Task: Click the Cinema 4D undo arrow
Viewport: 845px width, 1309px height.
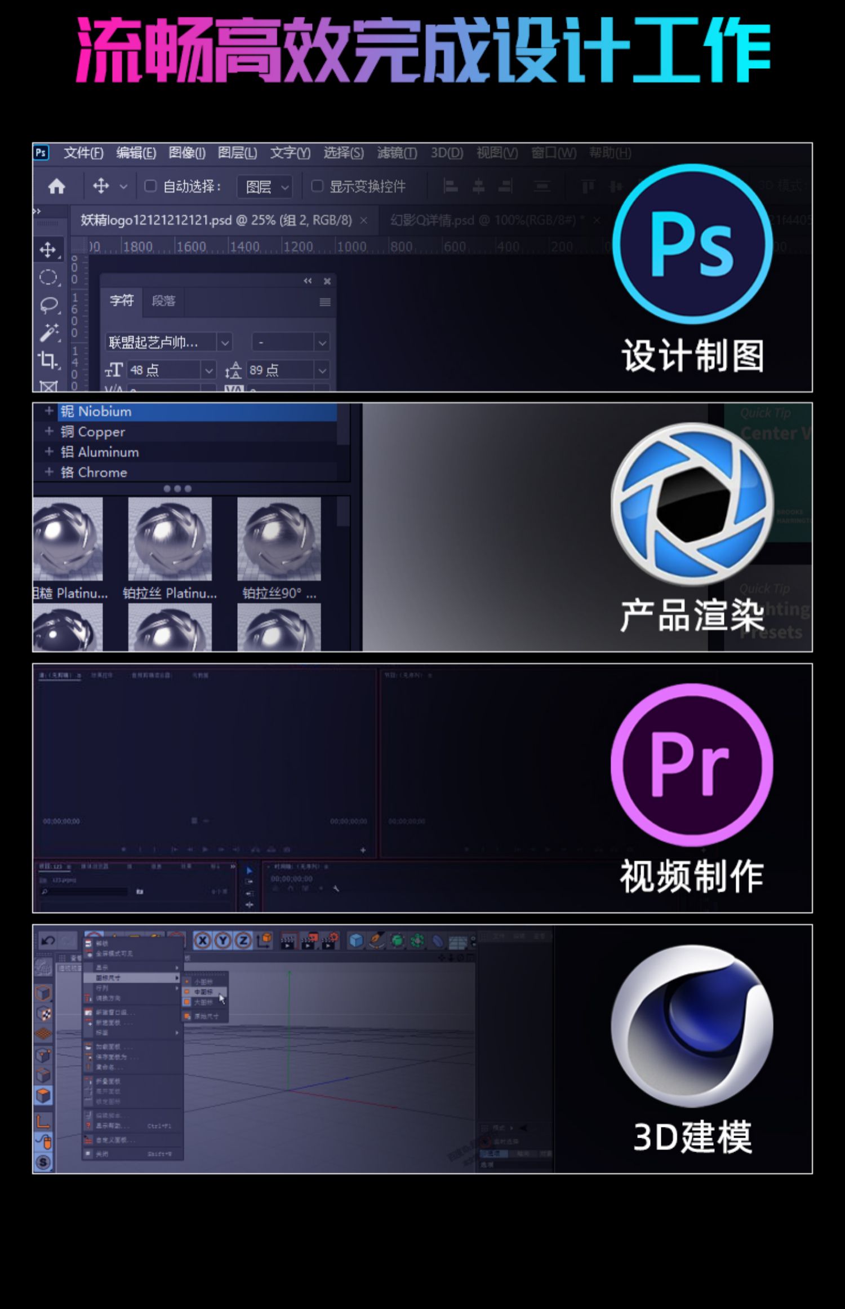Action: tap(48, 940)
